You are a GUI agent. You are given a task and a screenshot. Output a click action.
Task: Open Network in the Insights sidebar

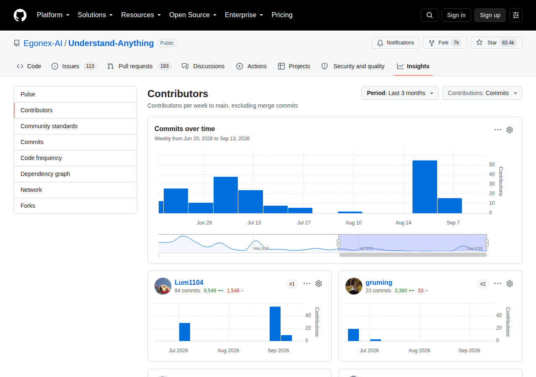pyautogui.click(x=75, y=190)
